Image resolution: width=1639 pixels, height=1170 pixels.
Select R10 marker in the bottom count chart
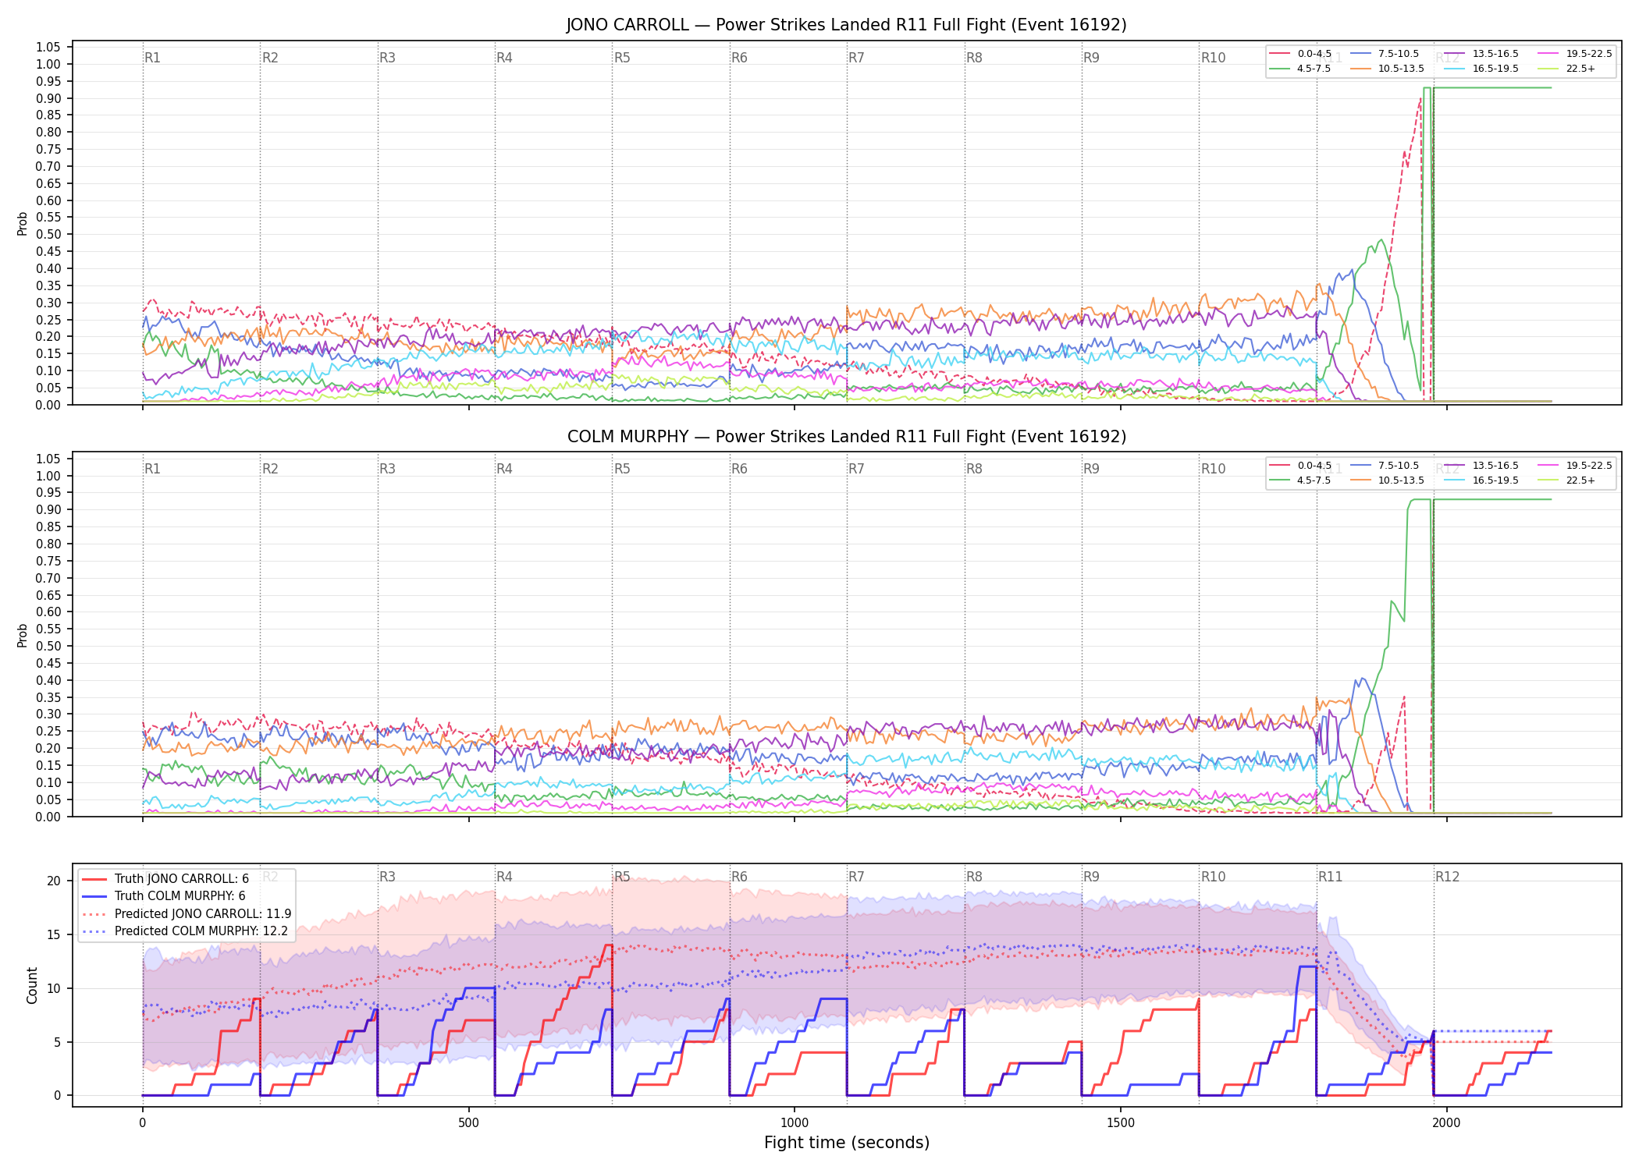[1213, 877]
